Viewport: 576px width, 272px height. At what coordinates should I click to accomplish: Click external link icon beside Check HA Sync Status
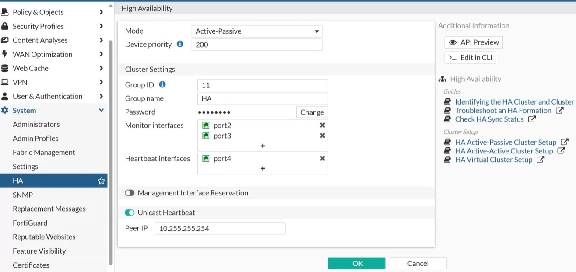coord(532,119)
